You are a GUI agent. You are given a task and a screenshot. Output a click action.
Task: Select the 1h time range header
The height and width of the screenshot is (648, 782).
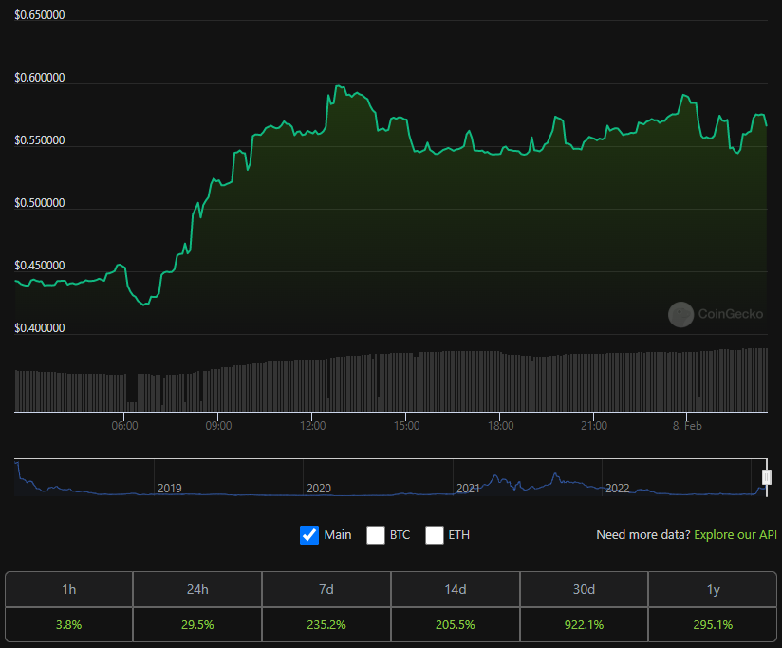tap(68, 589)
